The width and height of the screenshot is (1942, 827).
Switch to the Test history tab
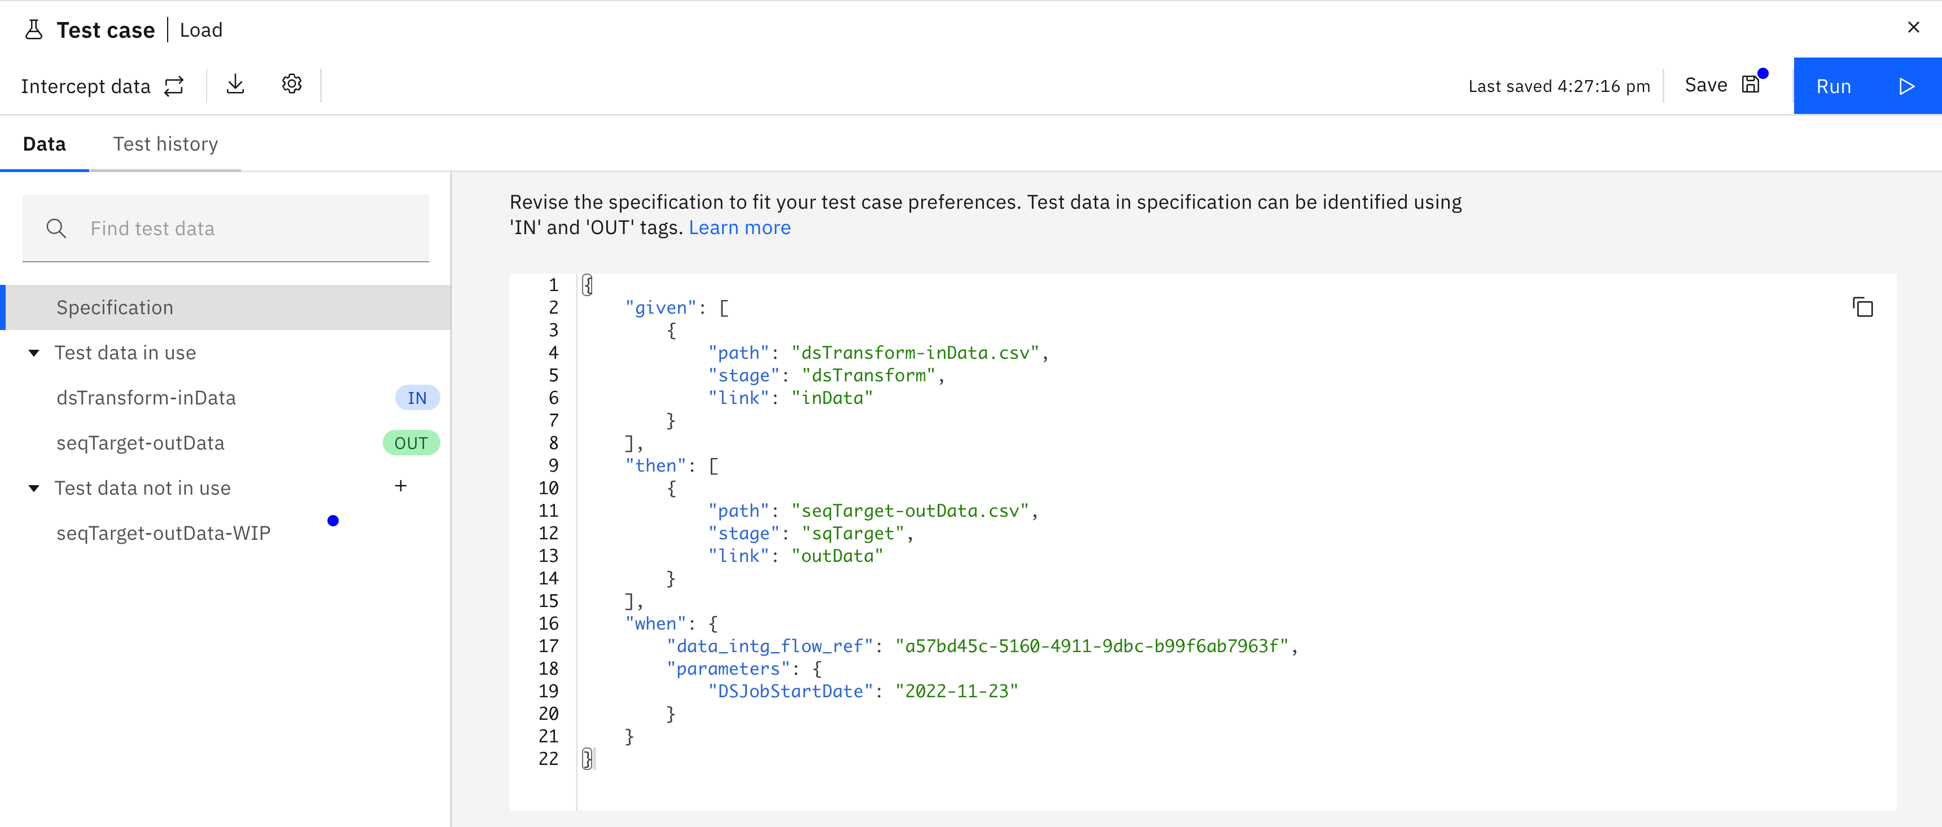(165, 144)
